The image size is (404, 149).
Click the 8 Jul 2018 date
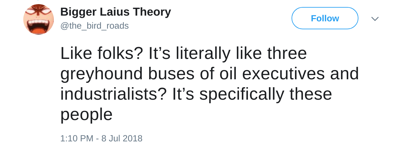122,138
